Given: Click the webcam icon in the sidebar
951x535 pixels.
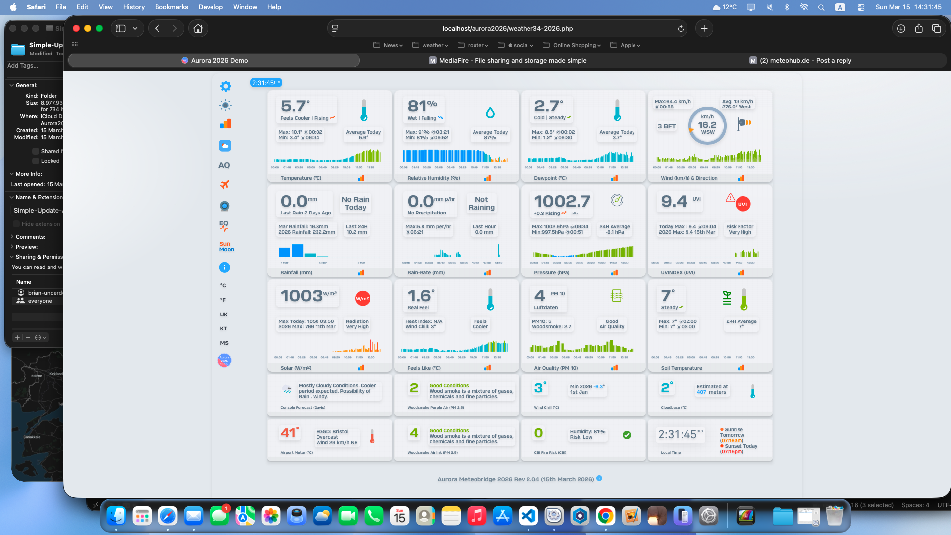Looking at the screenshot, I should pos(225,206).
